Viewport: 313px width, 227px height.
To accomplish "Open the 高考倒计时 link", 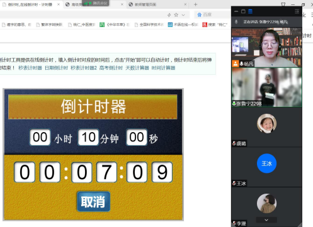I will 111,68.
